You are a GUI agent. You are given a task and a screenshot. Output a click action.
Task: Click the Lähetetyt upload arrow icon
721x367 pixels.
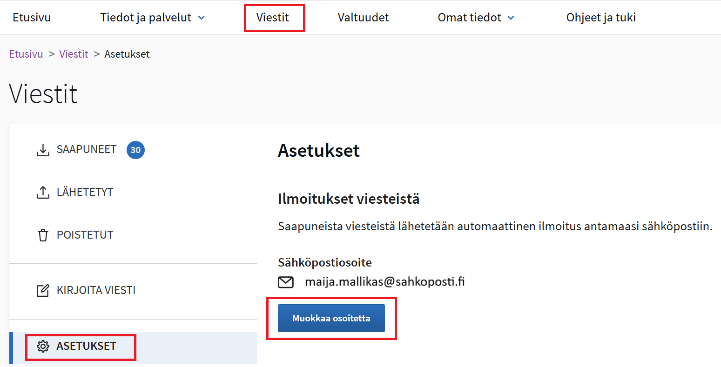point(43,192)
